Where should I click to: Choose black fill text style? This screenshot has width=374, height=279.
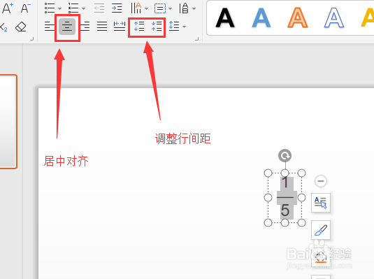[x=225, y=18]
